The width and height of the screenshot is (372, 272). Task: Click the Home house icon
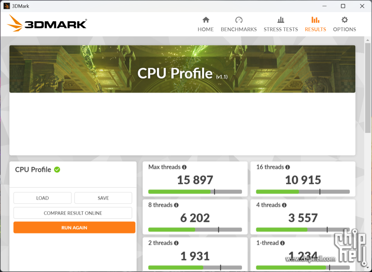206,20
